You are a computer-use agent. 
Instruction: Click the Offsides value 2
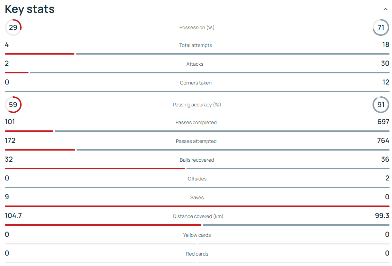[387, 178]
